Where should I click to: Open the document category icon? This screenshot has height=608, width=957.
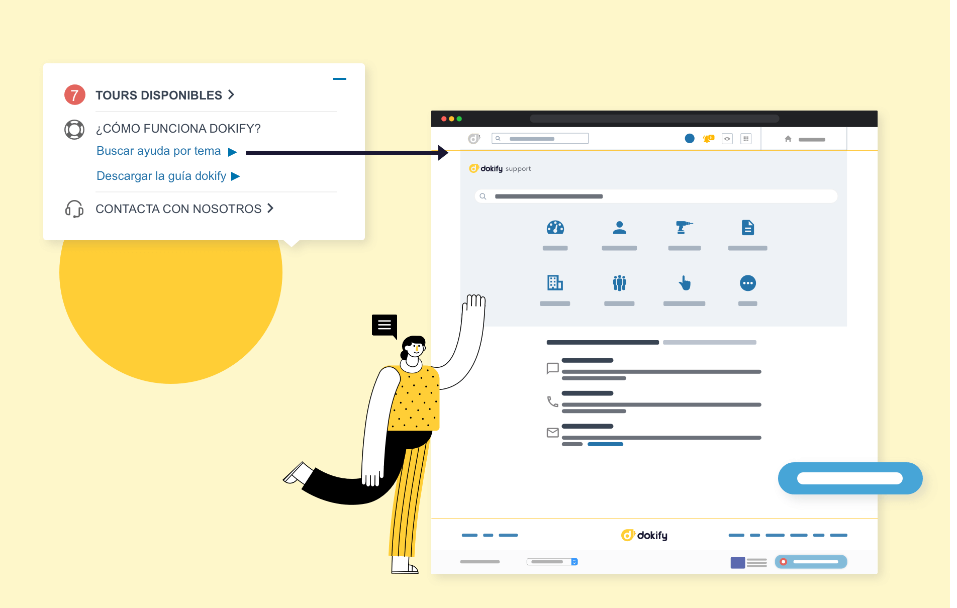click(748, 229)
